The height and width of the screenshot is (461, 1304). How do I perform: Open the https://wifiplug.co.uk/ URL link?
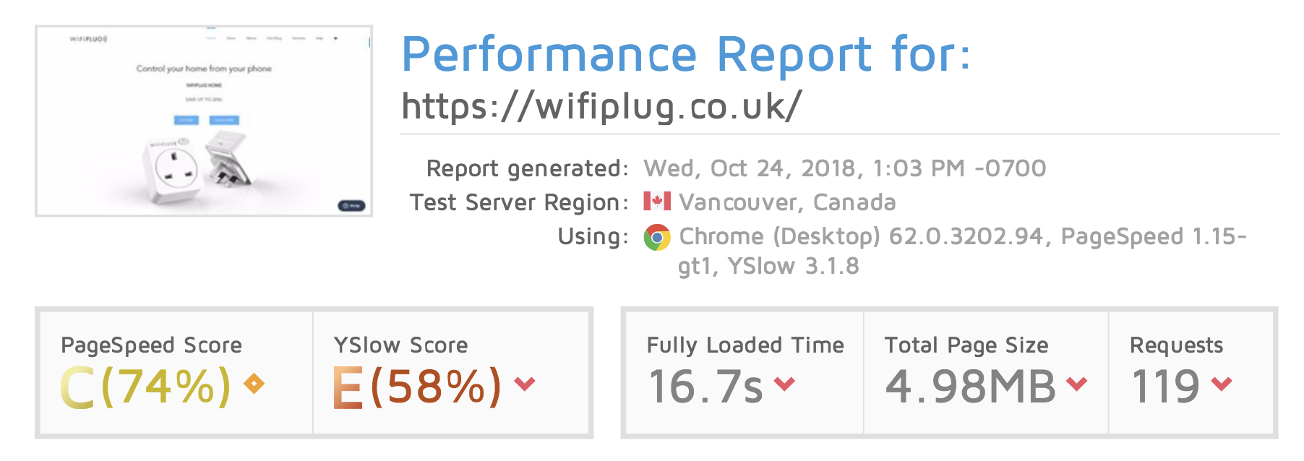[x=601, y=107]
